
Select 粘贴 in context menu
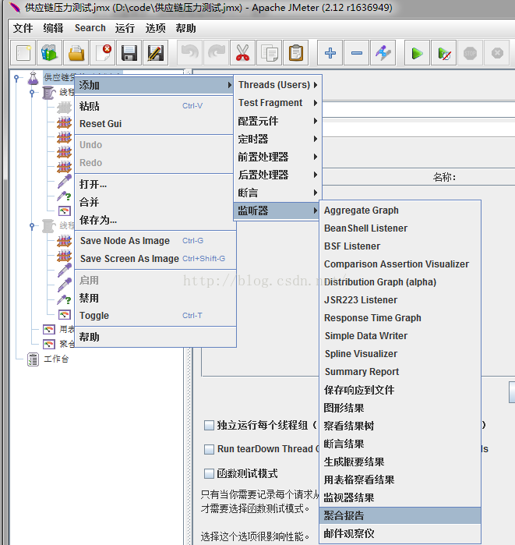tap(154, 106)
